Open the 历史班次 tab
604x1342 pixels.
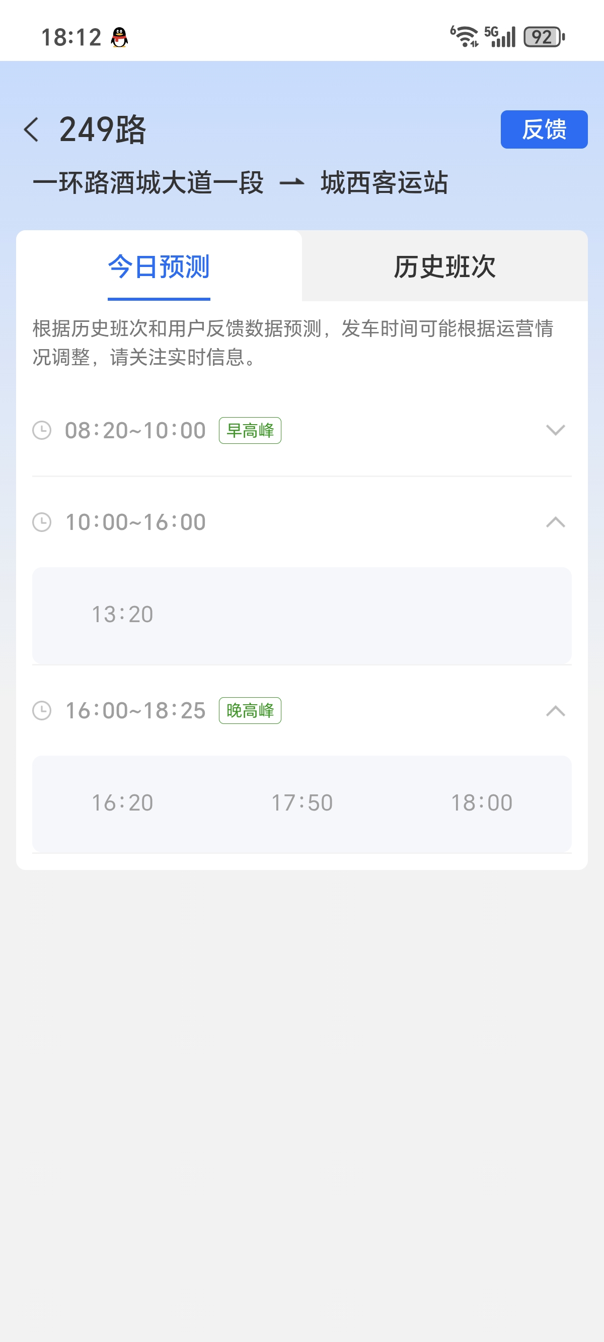point(444,266)
